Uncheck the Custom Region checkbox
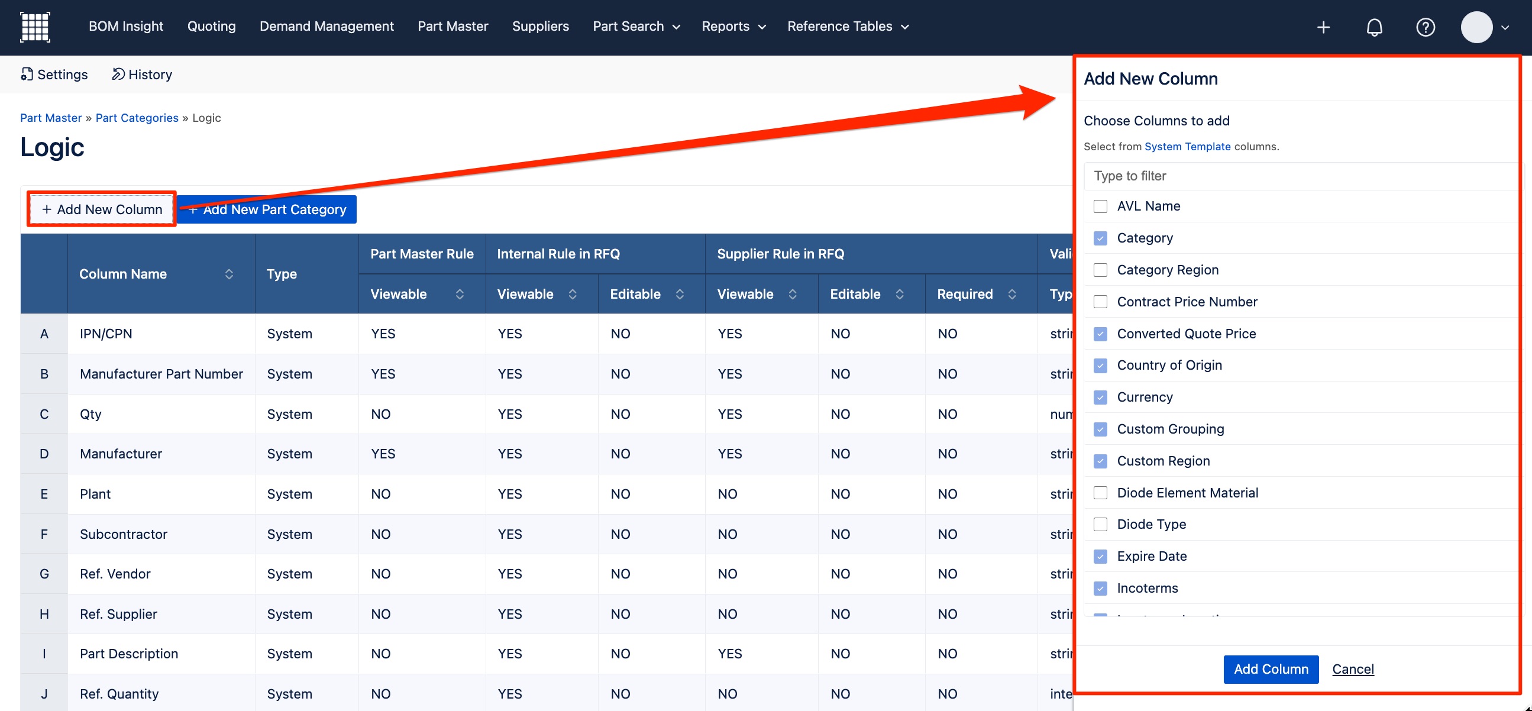This screenshot has width=1532, height=711. (x=1100, y=461)
